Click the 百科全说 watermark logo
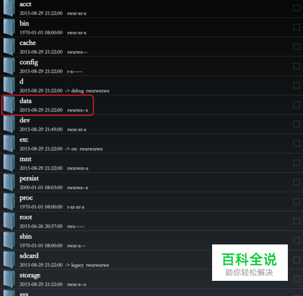The image size is (303, 296). (250, 263)
